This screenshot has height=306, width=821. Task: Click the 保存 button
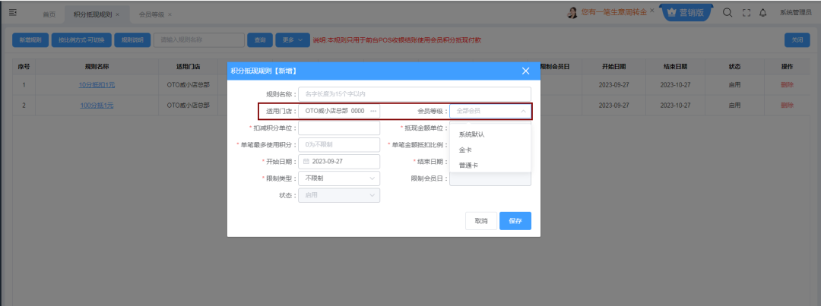515,221
